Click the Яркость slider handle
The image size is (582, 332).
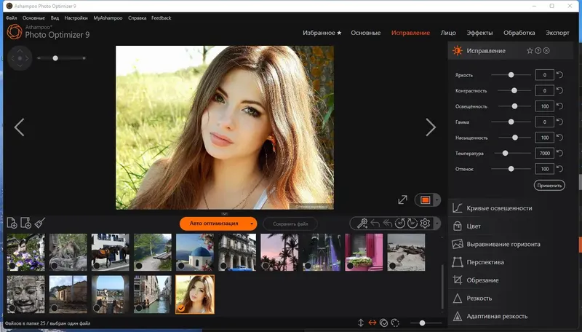[511, 75]
